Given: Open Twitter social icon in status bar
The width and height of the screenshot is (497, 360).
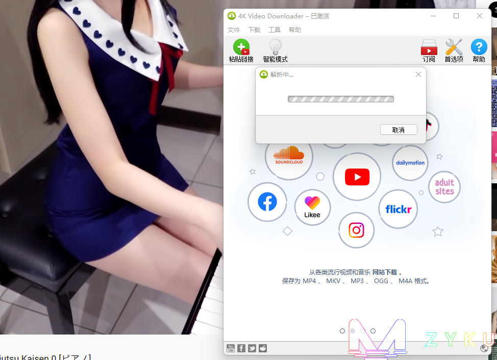Looking at the screenshot, I should point(252,348).
